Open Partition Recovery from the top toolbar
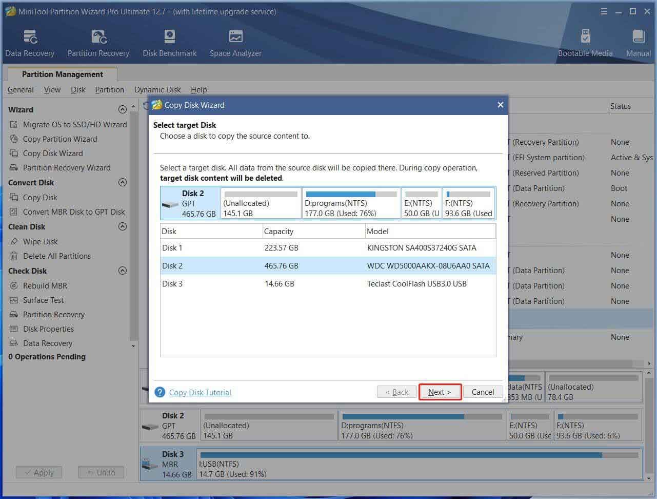Viewport: 657px width, 499px height. coord(98,43)
